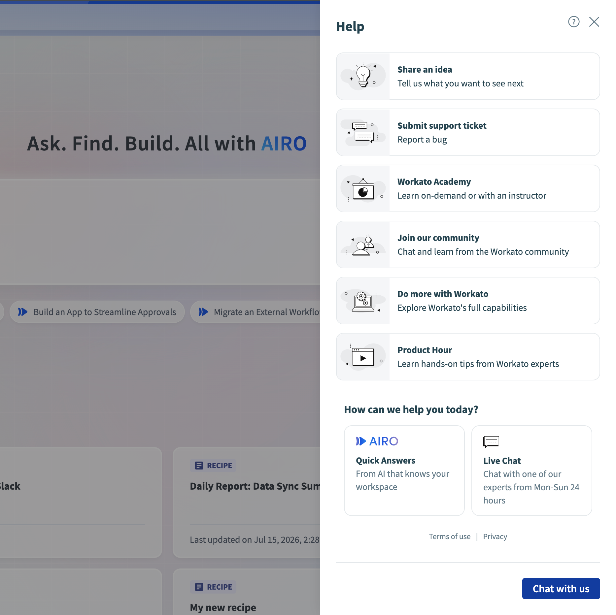Click the support ticket chat bubbles icon
Screen dimensions: 616x615
point(363,132)
